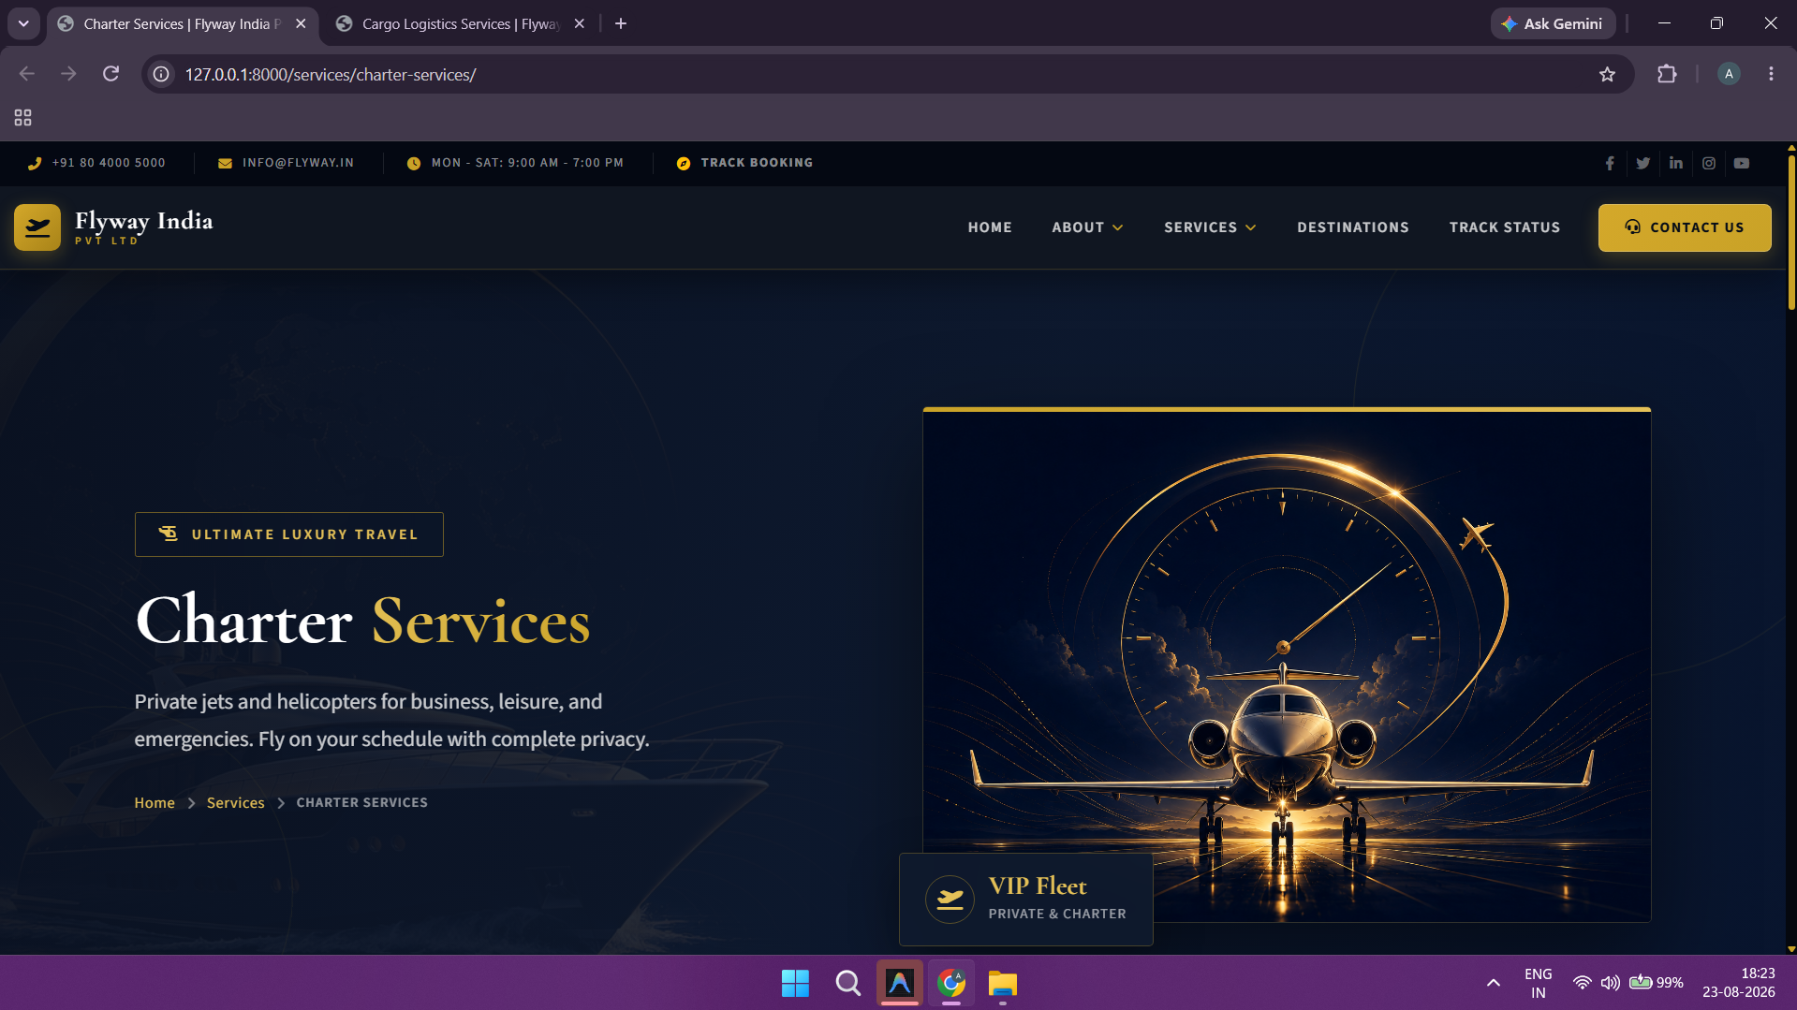
Task: Open the Chrome apps grid shortcut
Action: [22, 118]
